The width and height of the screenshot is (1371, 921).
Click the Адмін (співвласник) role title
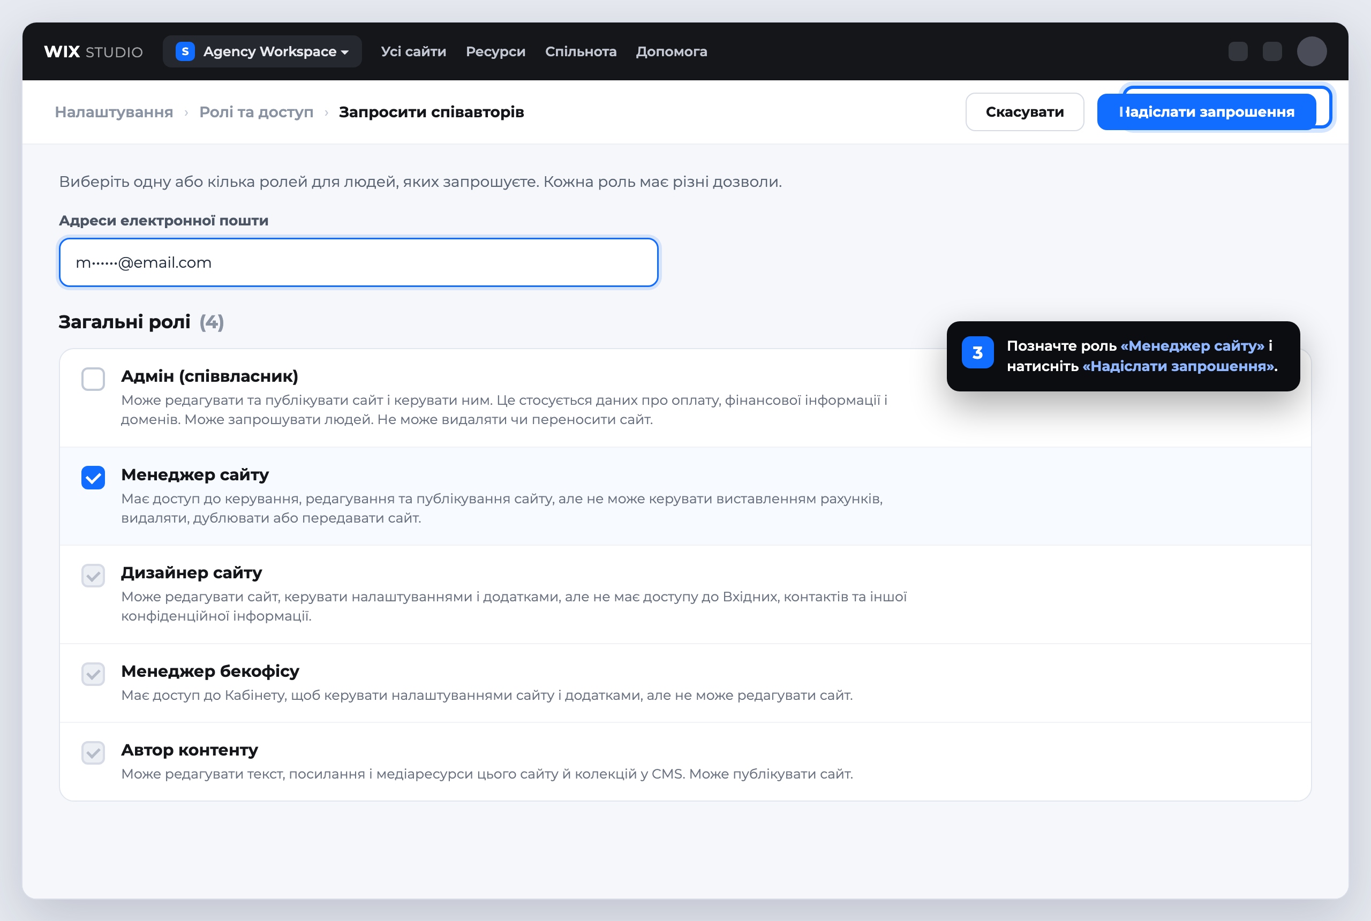coord(210,376)
